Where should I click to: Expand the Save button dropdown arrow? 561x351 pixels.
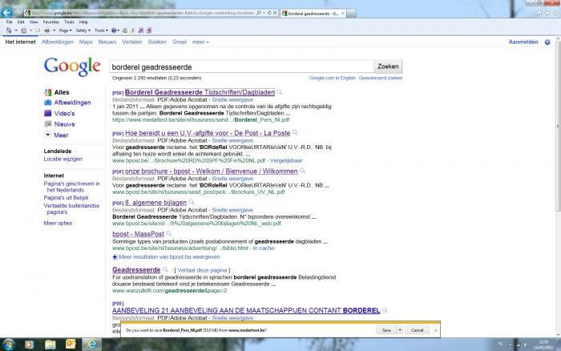[x=400, y=330]
